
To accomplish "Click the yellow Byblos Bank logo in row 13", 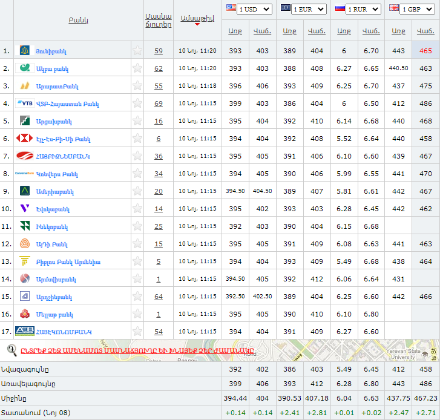I will point(25,261).
